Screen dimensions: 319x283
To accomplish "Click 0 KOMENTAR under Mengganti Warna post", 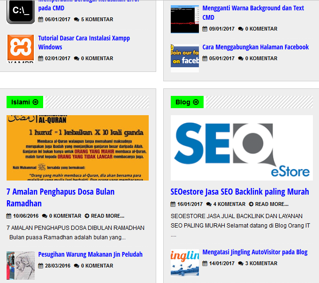I will [261, 29].
